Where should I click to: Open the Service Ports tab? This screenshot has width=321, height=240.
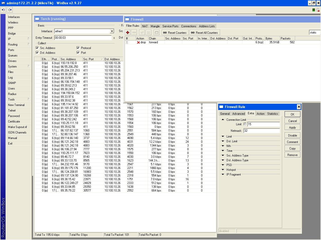(170, 26)
